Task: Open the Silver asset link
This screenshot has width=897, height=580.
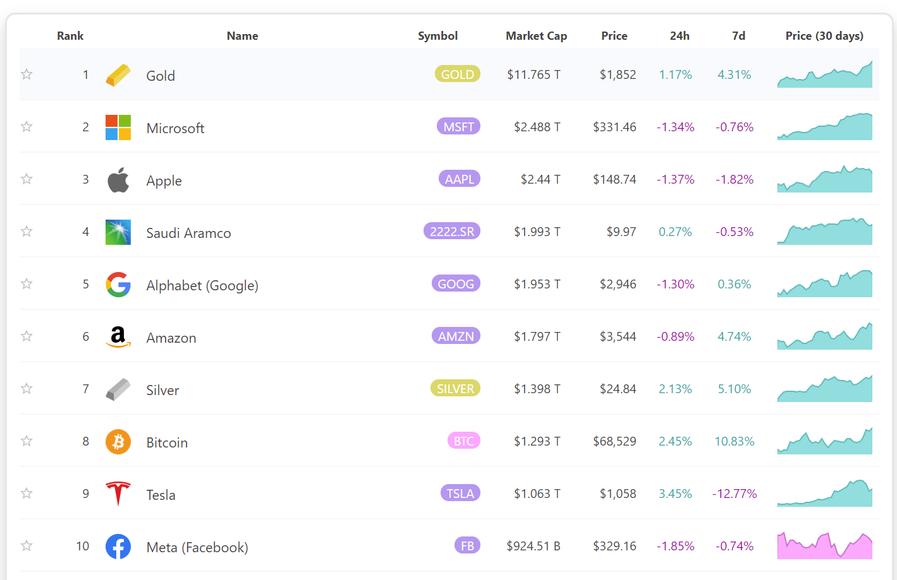Action: 162,391
